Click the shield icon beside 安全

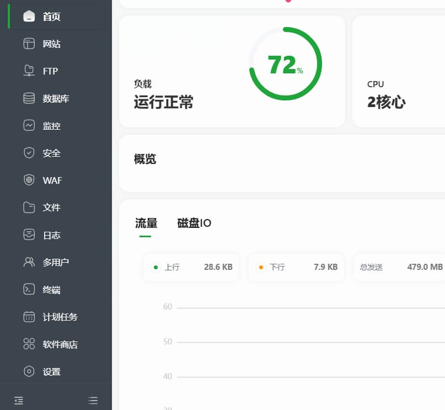(29, 153)
